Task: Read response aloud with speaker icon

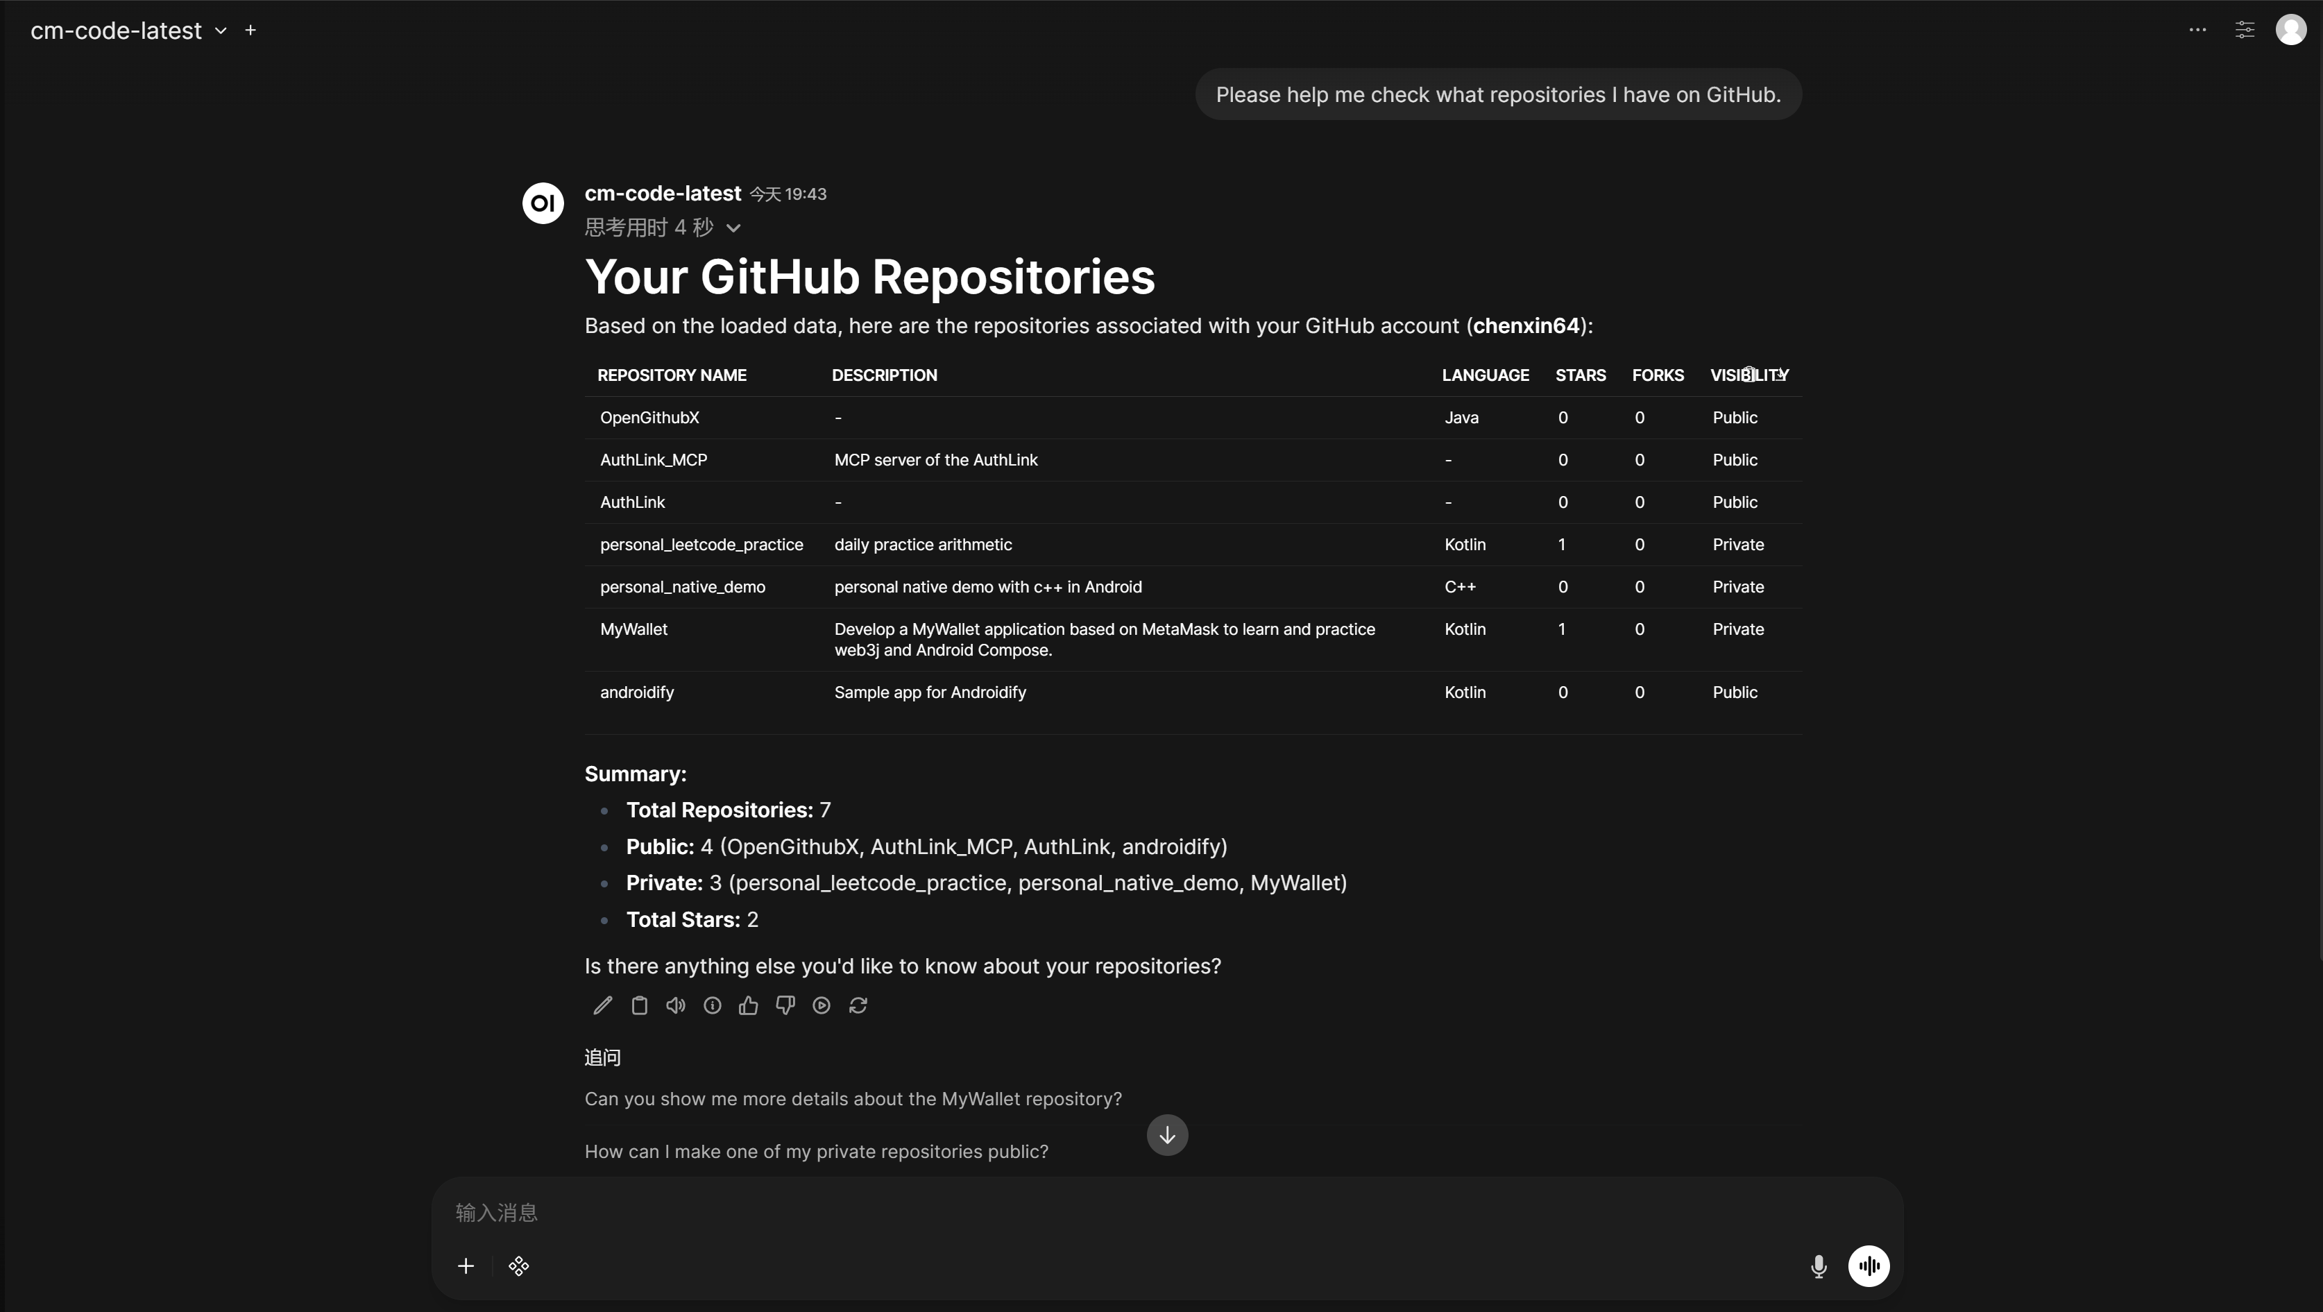Action: 675,1005
